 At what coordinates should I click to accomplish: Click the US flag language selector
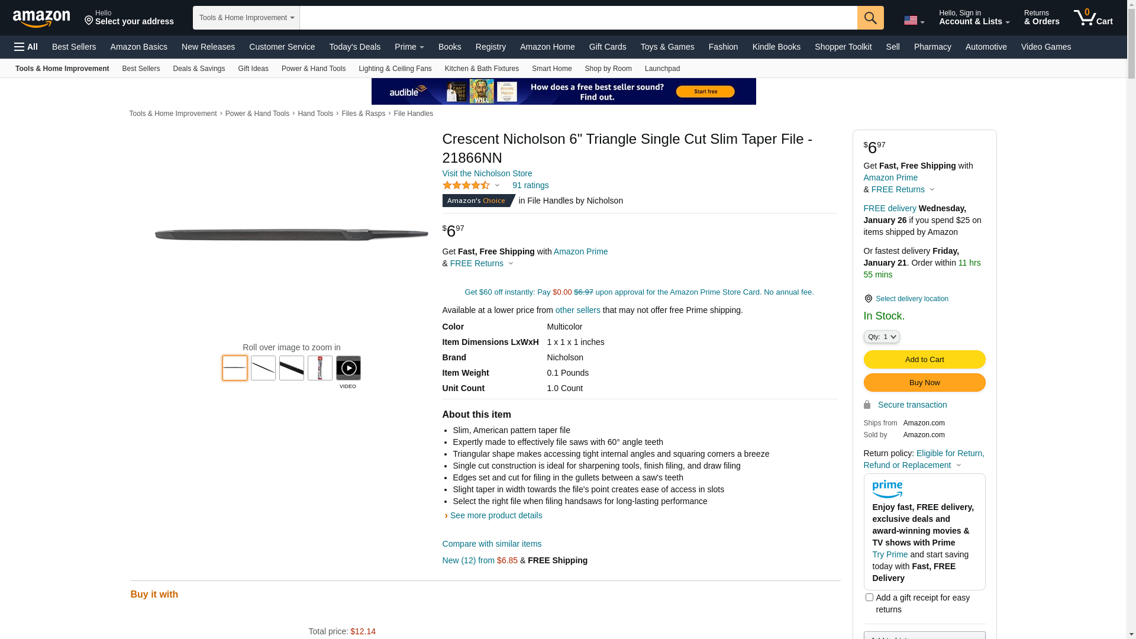[914, 21]
